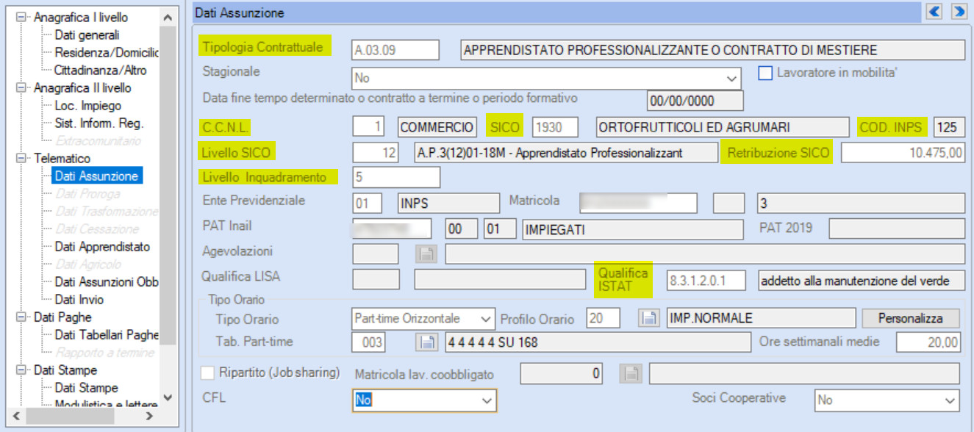974x432 pixels.
Task: Click the Qualifica ISTAT code field 8.3.1.2.0.1
Action: [706, 280]
